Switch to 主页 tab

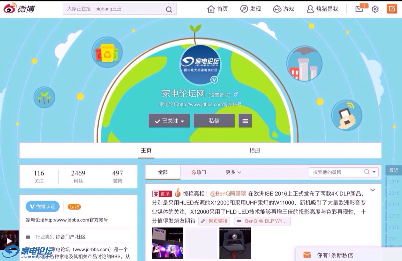click(146, 150)
